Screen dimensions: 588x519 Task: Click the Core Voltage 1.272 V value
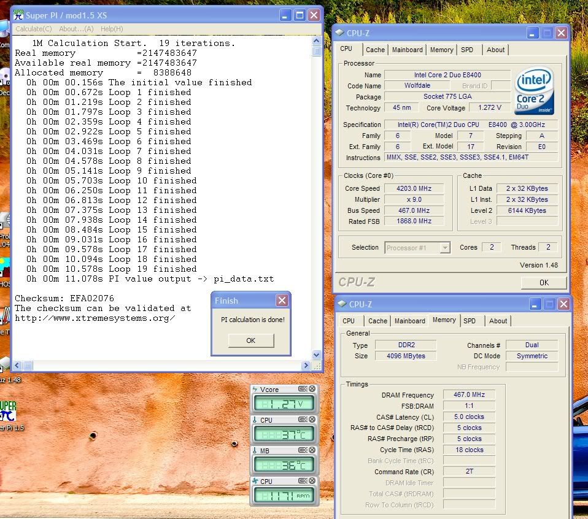[489, 107]
